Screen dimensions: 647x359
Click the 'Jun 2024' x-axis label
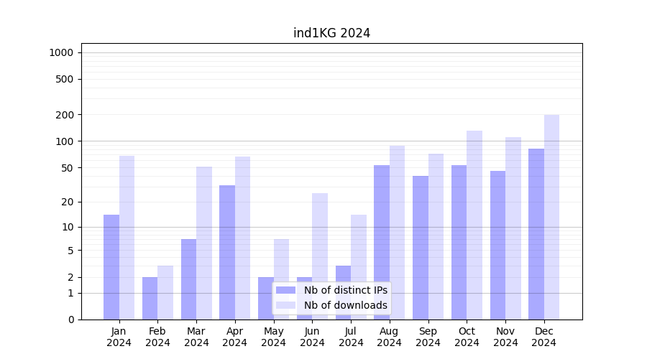click(312, 337)
